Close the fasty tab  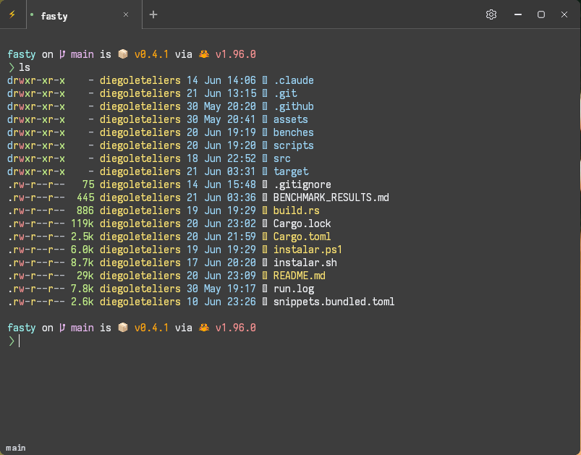[126, 14]
